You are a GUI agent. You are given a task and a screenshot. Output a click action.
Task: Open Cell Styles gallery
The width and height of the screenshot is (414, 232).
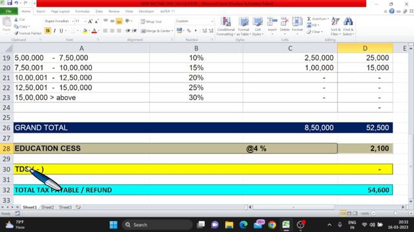[x=257, y=26]
